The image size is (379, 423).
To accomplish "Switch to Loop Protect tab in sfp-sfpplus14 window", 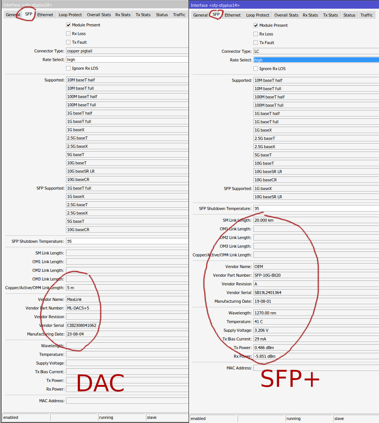I will (258, 15).
